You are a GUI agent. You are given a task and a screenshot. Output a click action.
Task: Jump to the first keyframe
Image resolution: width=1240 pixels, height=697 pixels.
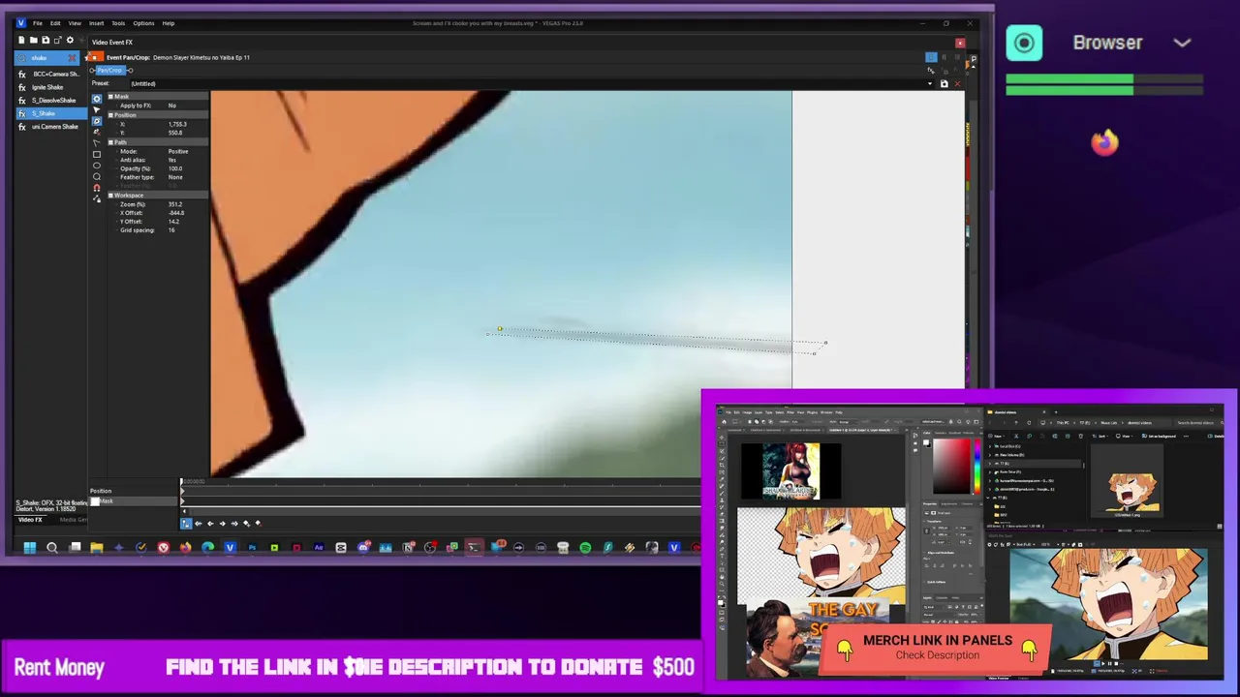[x=199, y=524]
